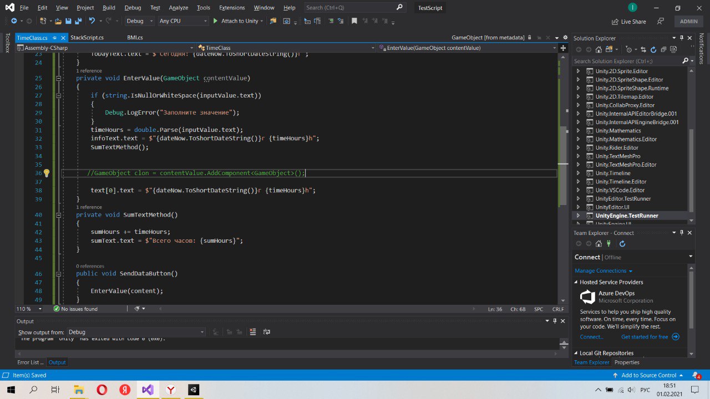Switch to the StackScript.cs tab
The height and width of the screenshot is (399, 710).
pos(87,38)
